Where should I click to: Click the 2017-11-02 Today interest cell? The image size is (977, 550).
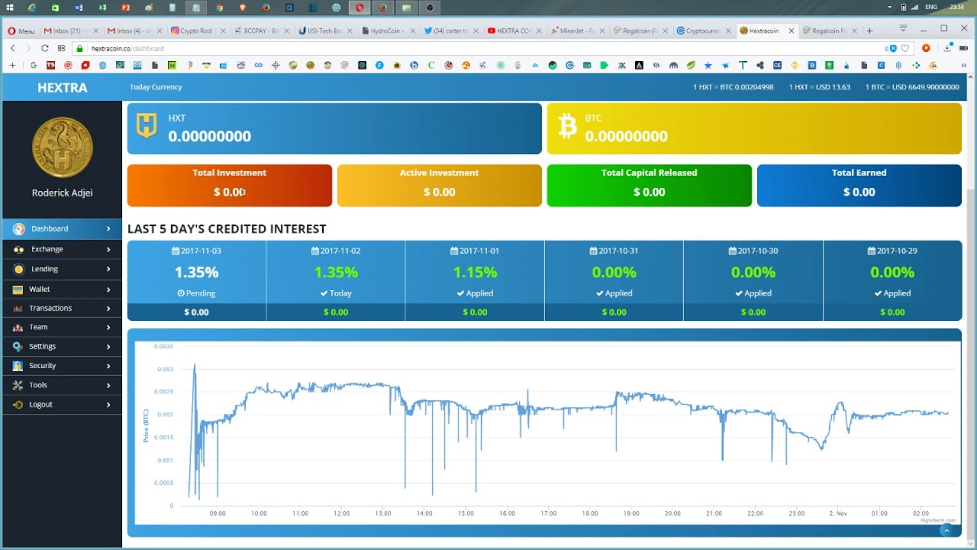336,280
